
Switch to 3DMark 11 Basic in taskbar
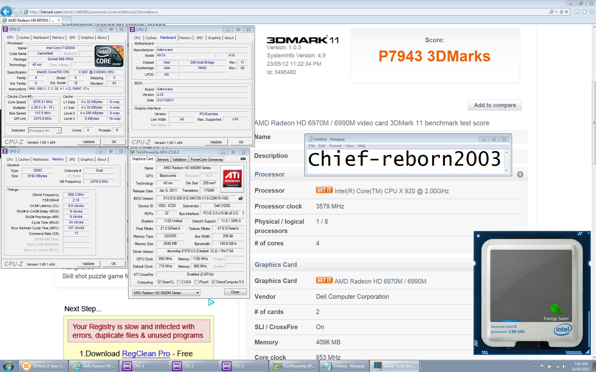44,366
